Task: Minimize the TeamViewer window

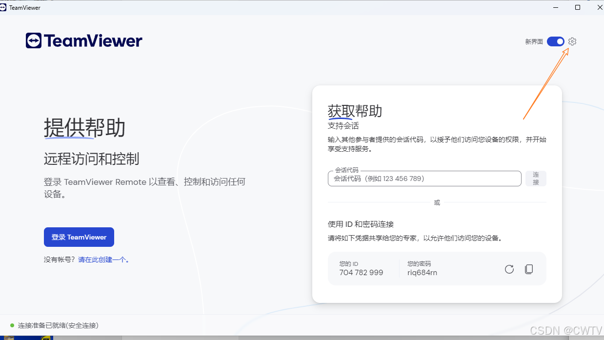Action: [556, 7]
